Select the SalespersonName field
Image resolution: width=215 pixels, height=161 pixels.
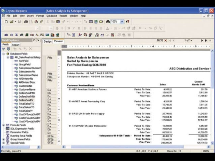tap(28, 75)
